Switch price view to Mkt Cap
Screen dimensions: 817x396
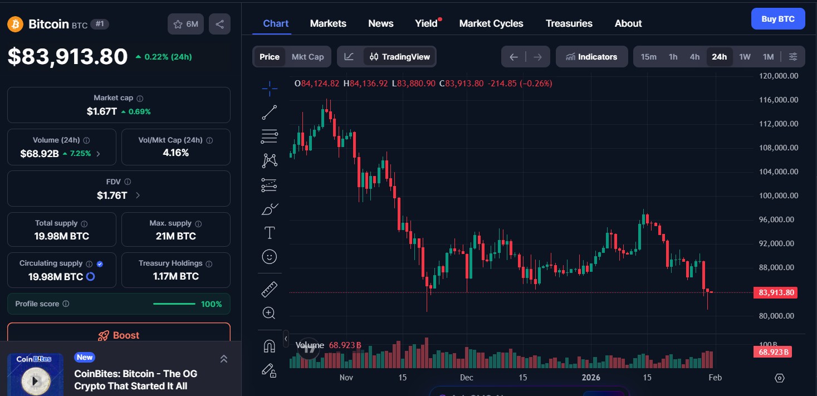(307, 56)
